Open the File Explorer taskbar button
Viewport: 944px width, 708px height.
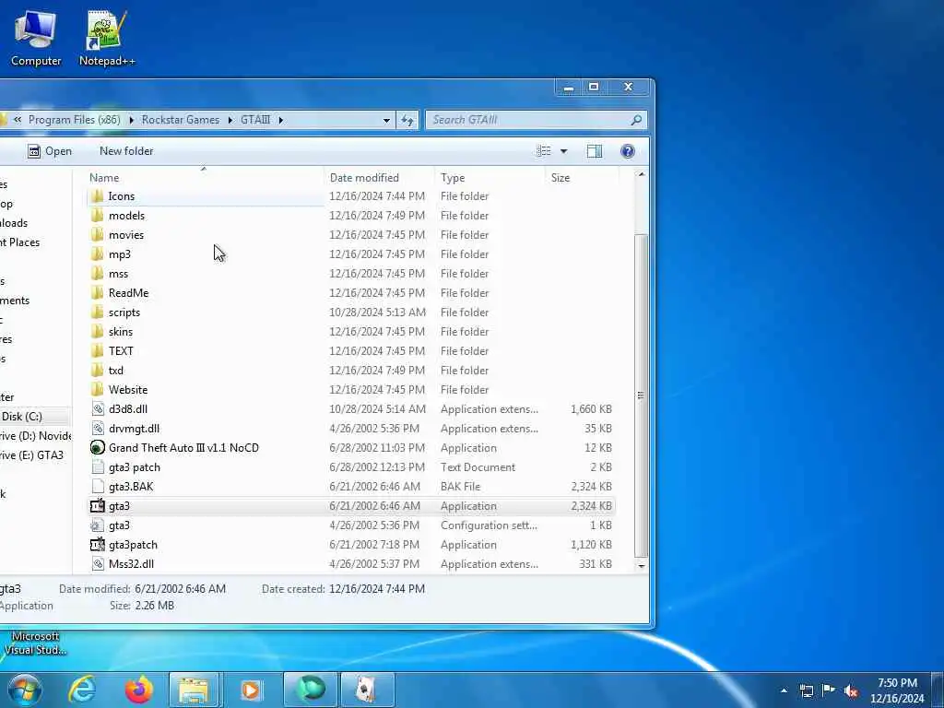[194, 690]
